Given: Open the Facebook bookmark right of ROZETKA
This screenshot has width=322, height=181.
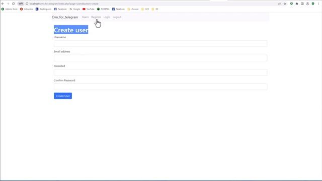Looking at the screenshot, I should coord(119,9).
